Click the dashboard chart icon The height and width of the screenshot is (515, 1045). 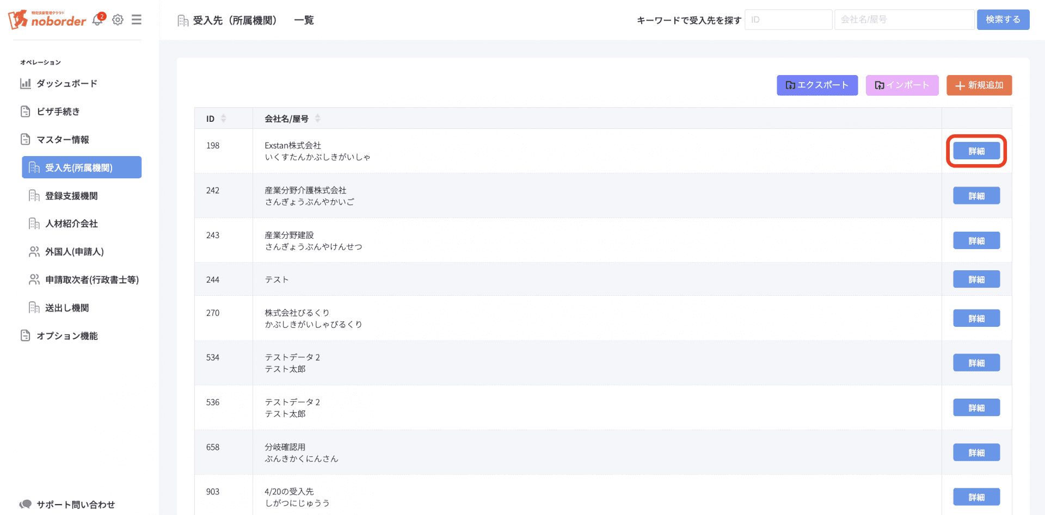pos(26,84)
